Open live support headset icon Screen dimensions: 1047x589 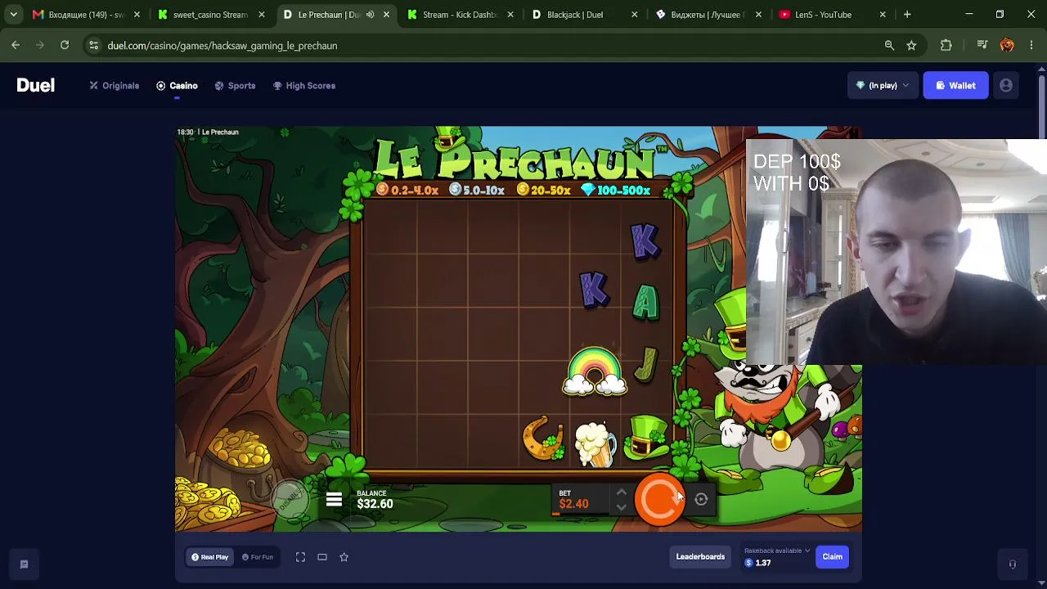1012,564
